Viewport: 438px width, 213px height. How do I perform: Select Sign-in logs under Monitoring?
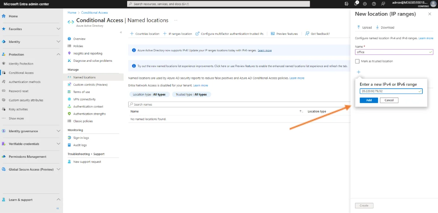tap(81, 138)
